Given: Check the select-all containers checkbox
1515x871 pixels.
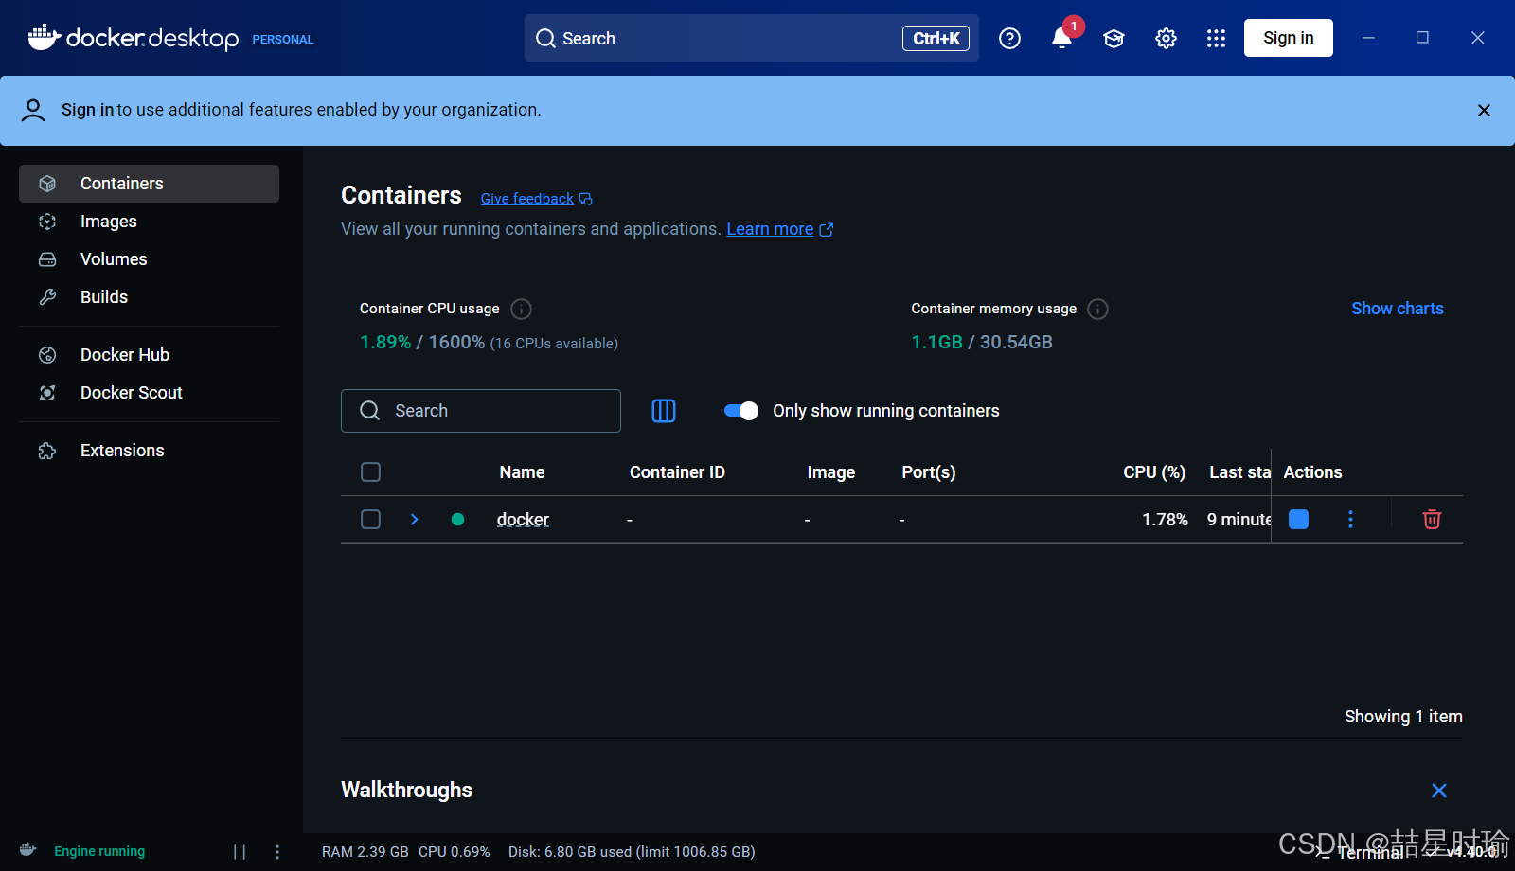Looking at the screenshot, I should point(371,472).
